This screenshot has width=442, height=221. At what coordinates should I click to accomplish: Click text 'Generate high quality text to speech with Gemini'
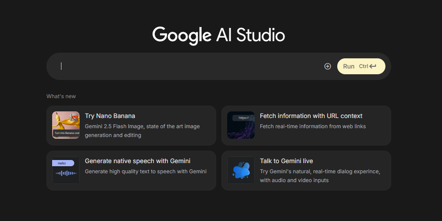click(x=146, y=171)
